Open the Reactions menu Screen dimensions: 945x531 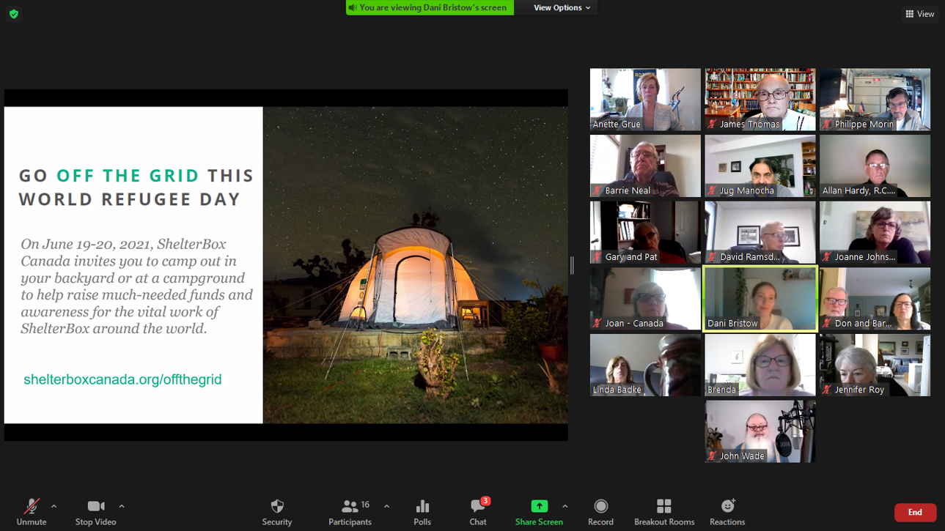pyautogui.click(x=727, y=512)
